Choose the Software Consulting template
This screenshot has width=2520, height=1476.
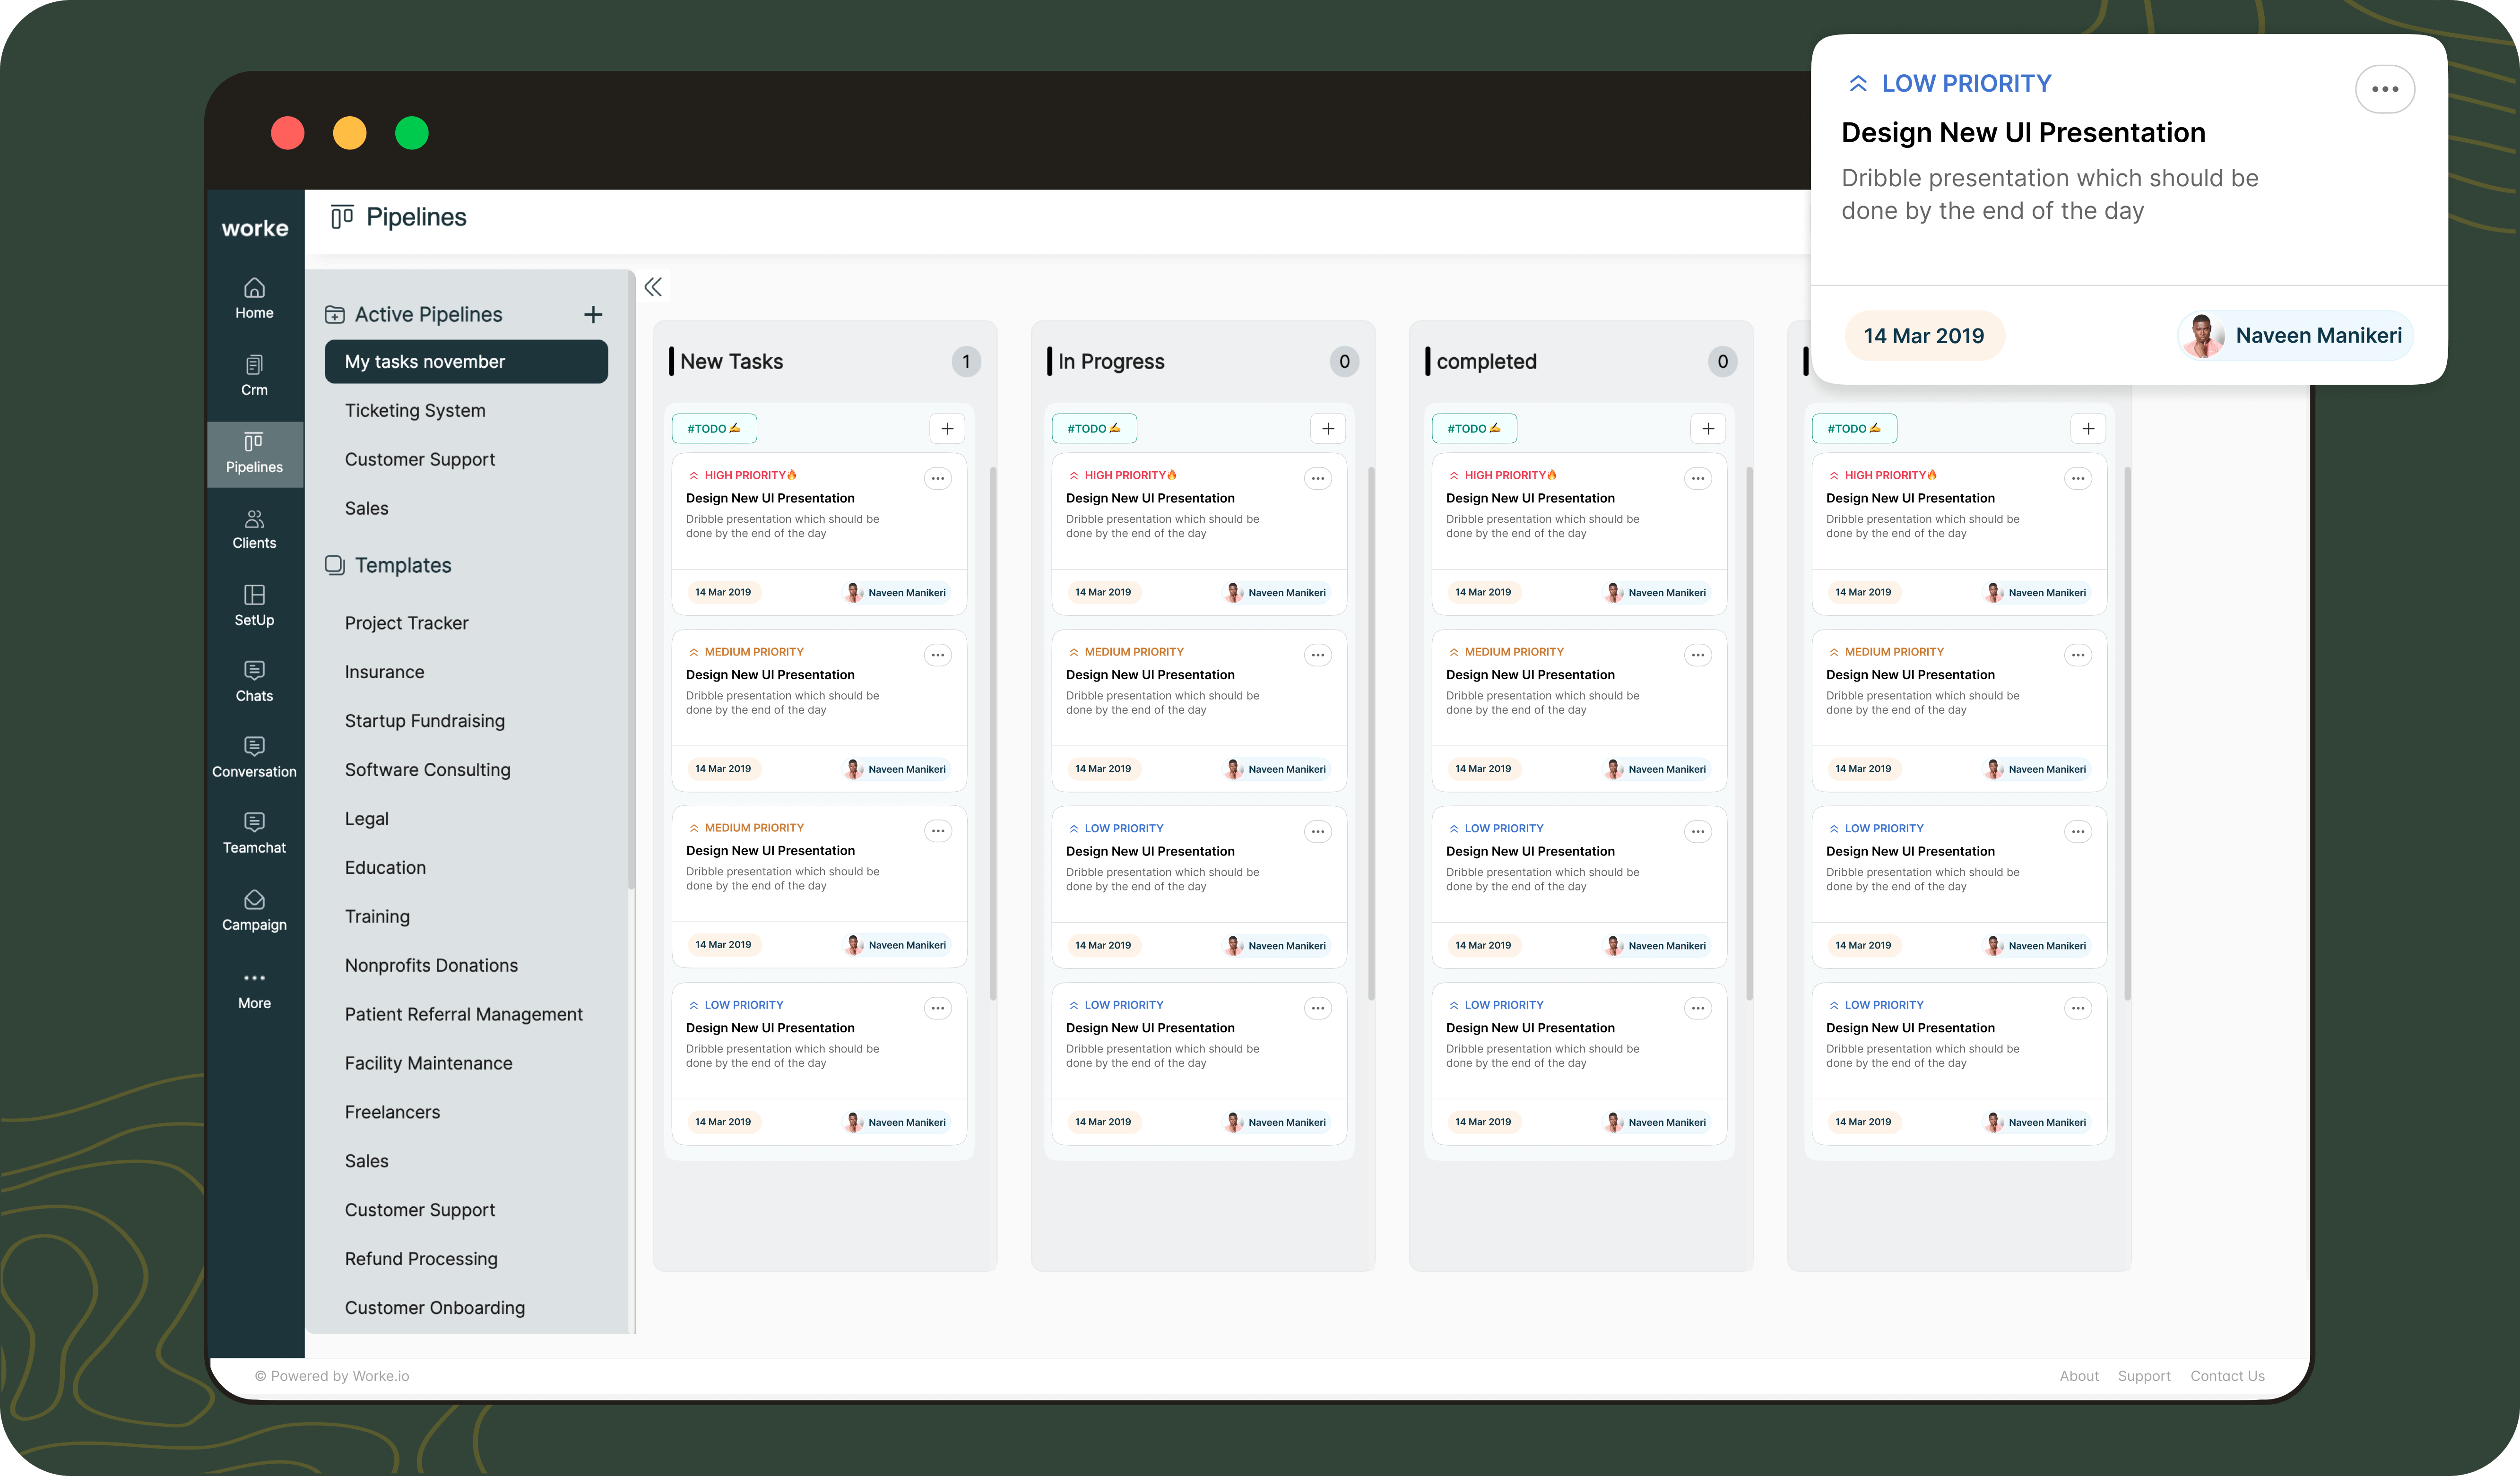pyautogui.click(x=427, y=770)
